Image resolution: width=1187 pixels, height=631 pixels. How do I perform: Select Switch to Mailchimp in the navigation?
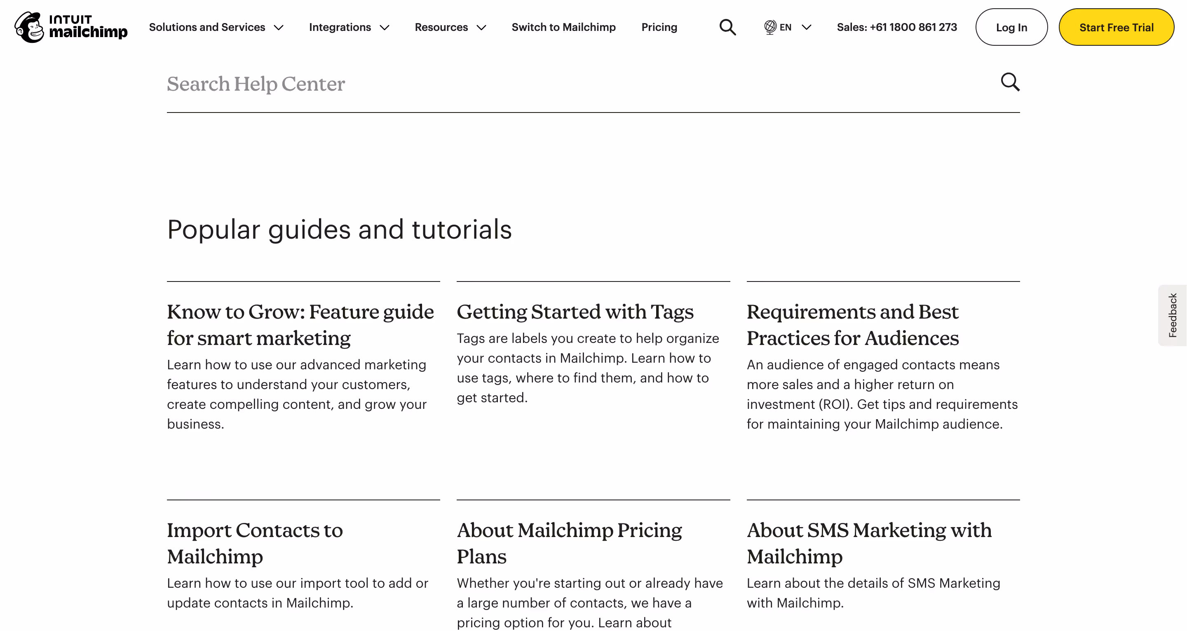(563, 27)
